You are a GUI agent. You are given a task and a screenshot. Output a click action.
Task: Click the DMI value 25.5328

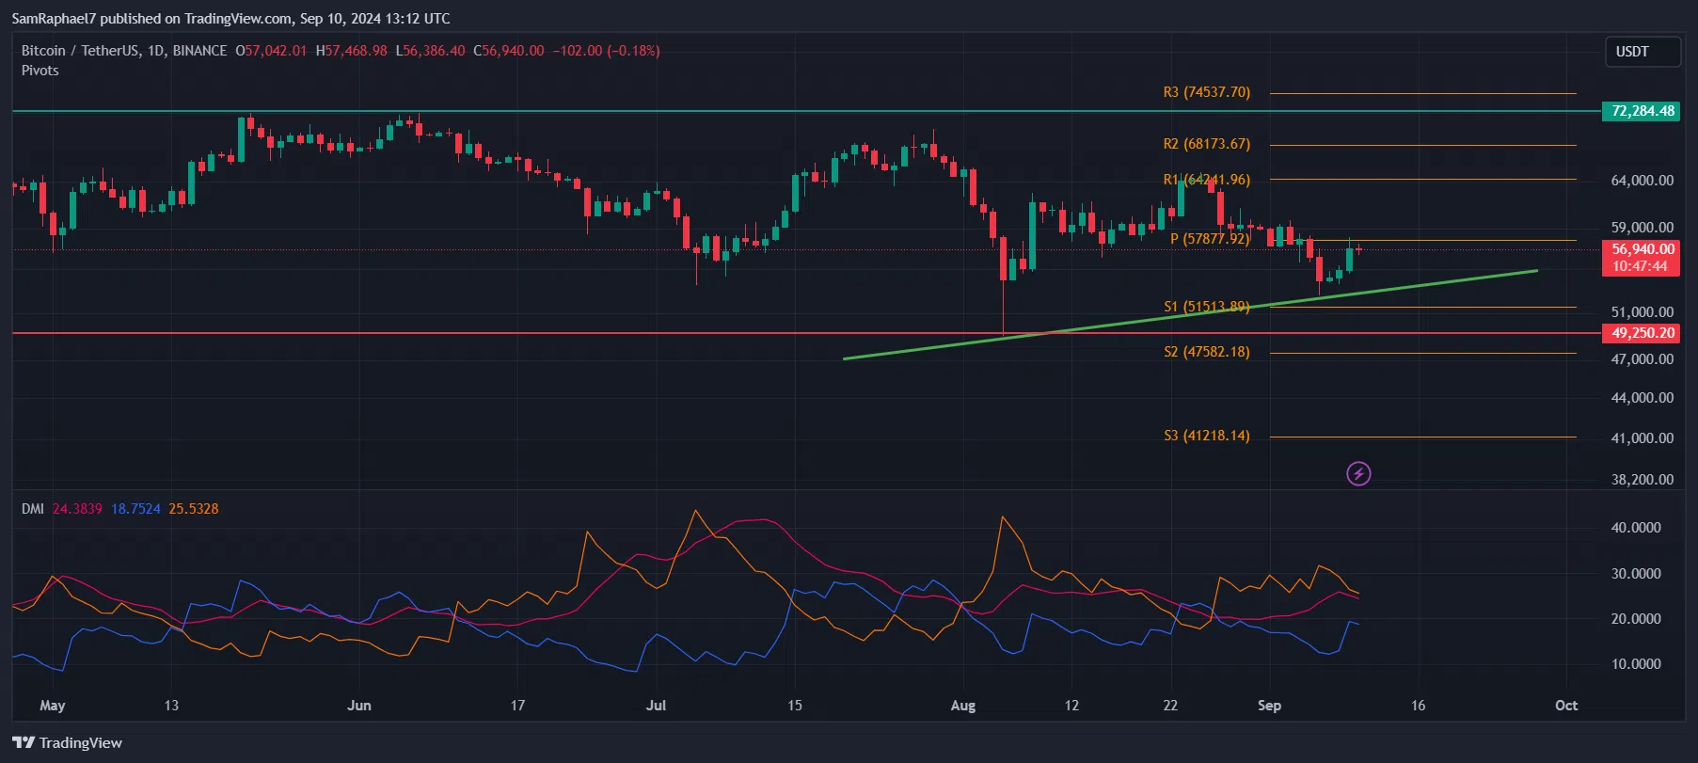point(194,508)
